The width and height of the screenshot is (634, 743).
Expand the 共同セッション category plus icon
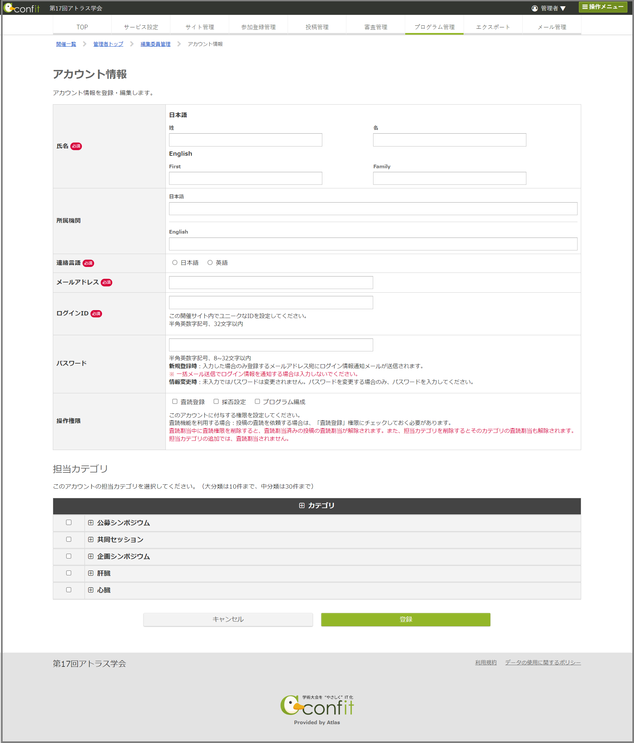pos(91,539)
